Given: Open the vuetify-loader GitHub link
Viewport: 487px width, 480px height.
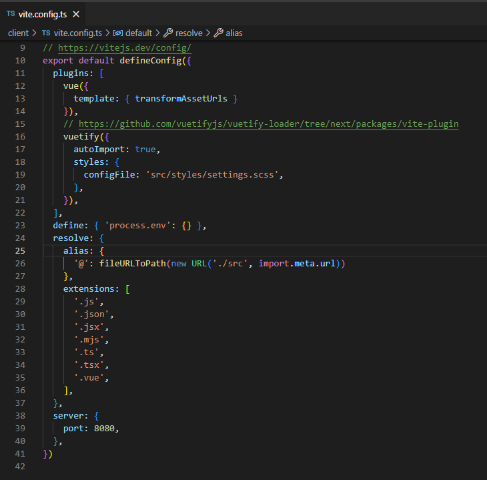Looking at the screenshot, I should click(268, 124).
